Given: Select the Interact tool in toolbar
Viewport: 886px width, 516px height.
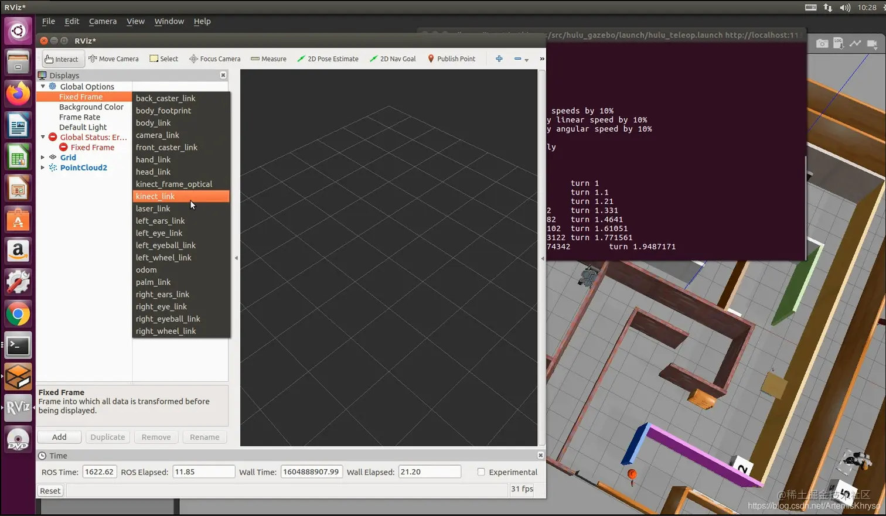Looking at the screenshot, I should pyautogui.click(x=62, y=59).
